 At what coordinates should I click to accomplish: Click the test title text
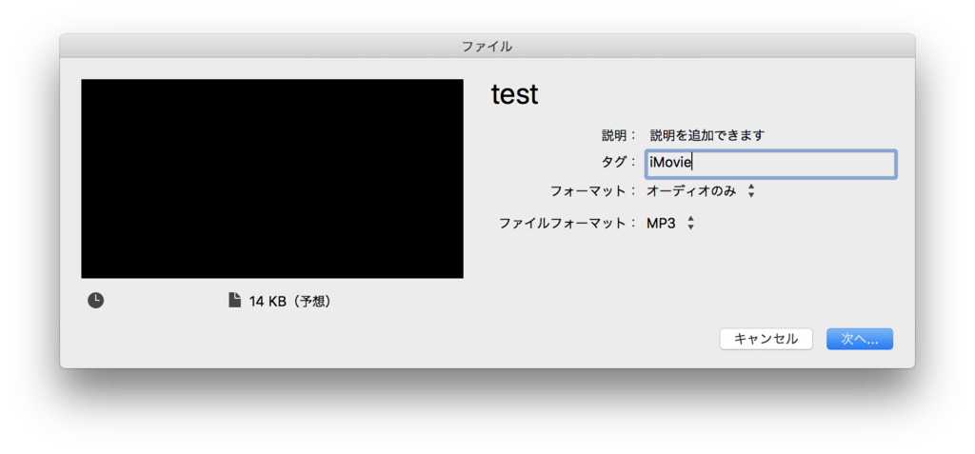515,94
